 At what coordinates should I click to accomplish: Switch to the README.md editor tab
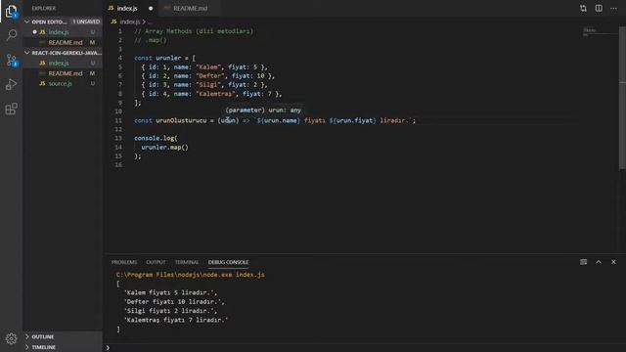[190, 8]
